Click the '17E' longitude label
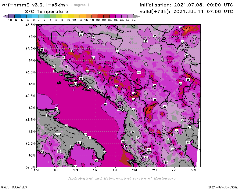This screenshot has width=244, height=189. tap(76, 170)
